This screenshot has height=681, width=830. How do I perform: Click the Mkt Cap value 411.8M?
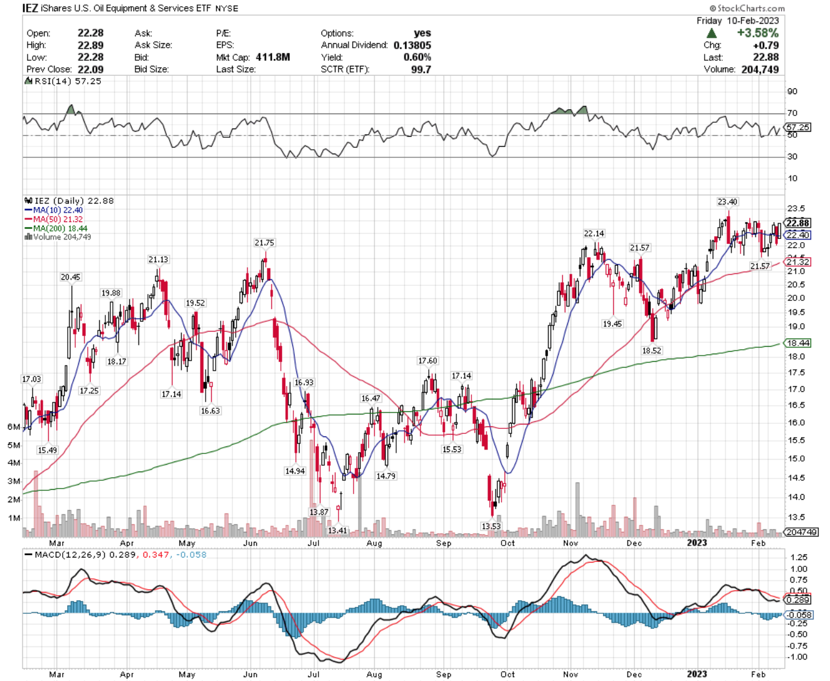[273, 57]
